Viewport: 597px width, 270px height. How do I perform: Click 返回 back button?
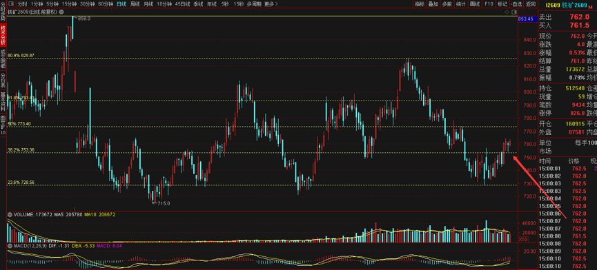530,4
